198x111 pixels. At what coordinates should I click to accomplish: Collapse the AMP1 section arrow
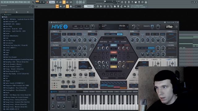[52, 60]
